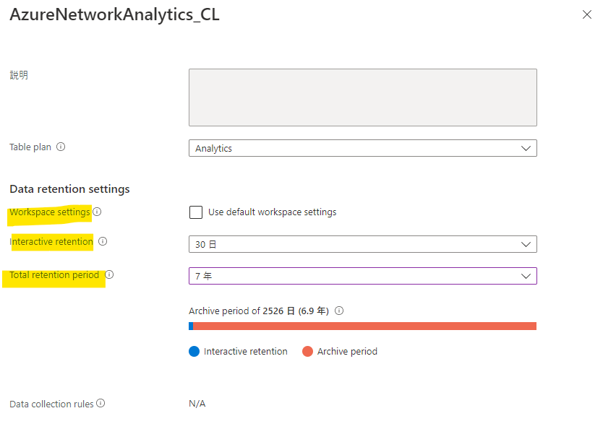Image resolution: width=603 pixels, height=442 pixels.
Task: Click the 説明 field label
Action: tap(19, 75)
